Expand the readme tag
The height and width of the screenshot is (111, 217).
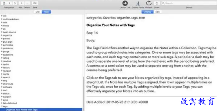(2, 61)
